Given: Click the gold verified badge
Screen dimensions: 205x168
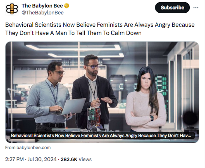Looking at the screenshot, I should (x=67, y=6).
